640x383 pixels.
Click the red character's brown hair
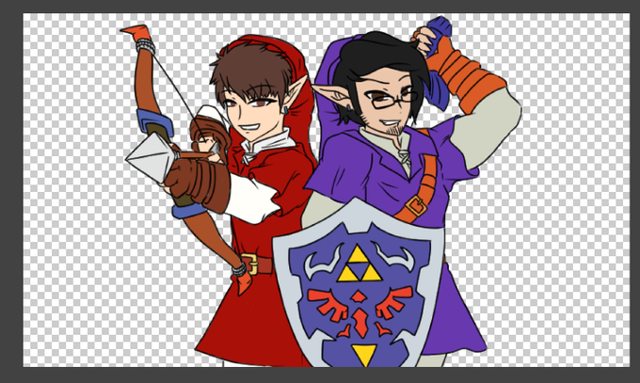tap(253, 73)
